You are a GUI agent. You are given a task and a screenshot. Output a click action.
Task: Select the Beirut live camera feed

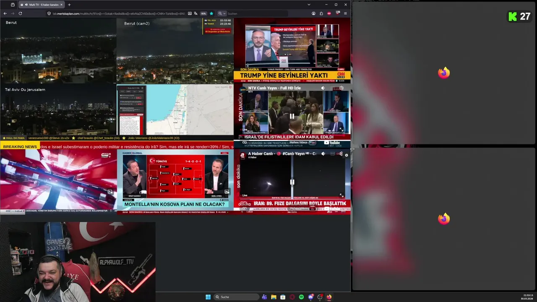58,51
